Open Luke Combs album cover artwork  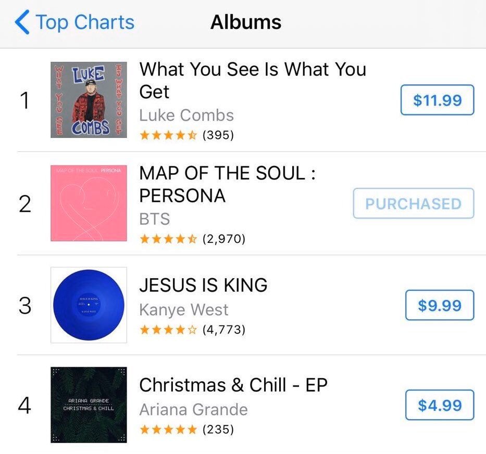[89, 99]
